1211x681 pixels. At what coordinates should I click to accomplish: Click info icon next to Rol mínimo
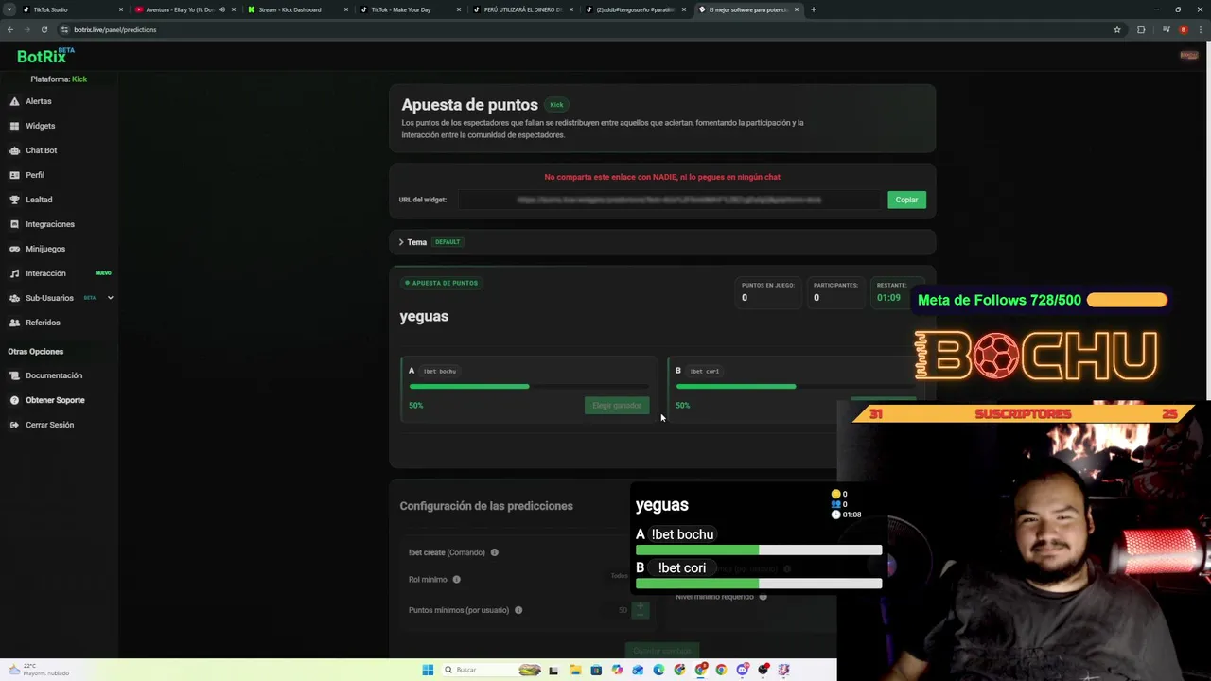(x=456, y=579)
